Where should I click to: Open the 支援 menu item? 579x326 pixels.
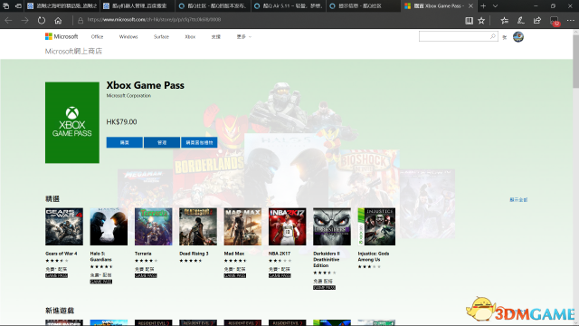pyautogui.click(x=216, y=36)
